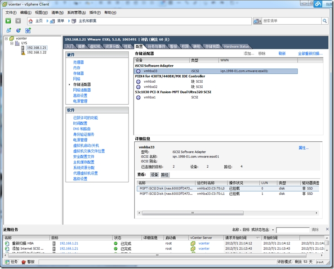
Task: Click the 设备 view button
Action: click(x=155, y=175)
